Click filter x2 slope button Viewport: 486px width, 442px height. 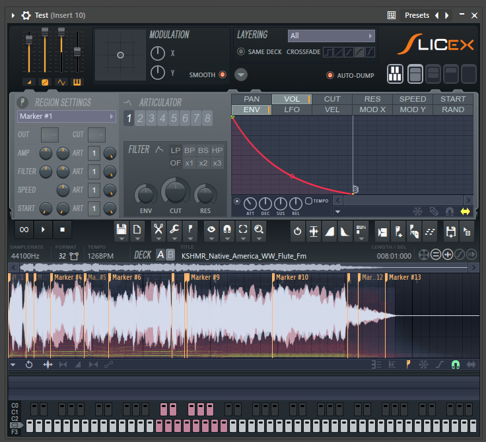(x=203, y=163)
